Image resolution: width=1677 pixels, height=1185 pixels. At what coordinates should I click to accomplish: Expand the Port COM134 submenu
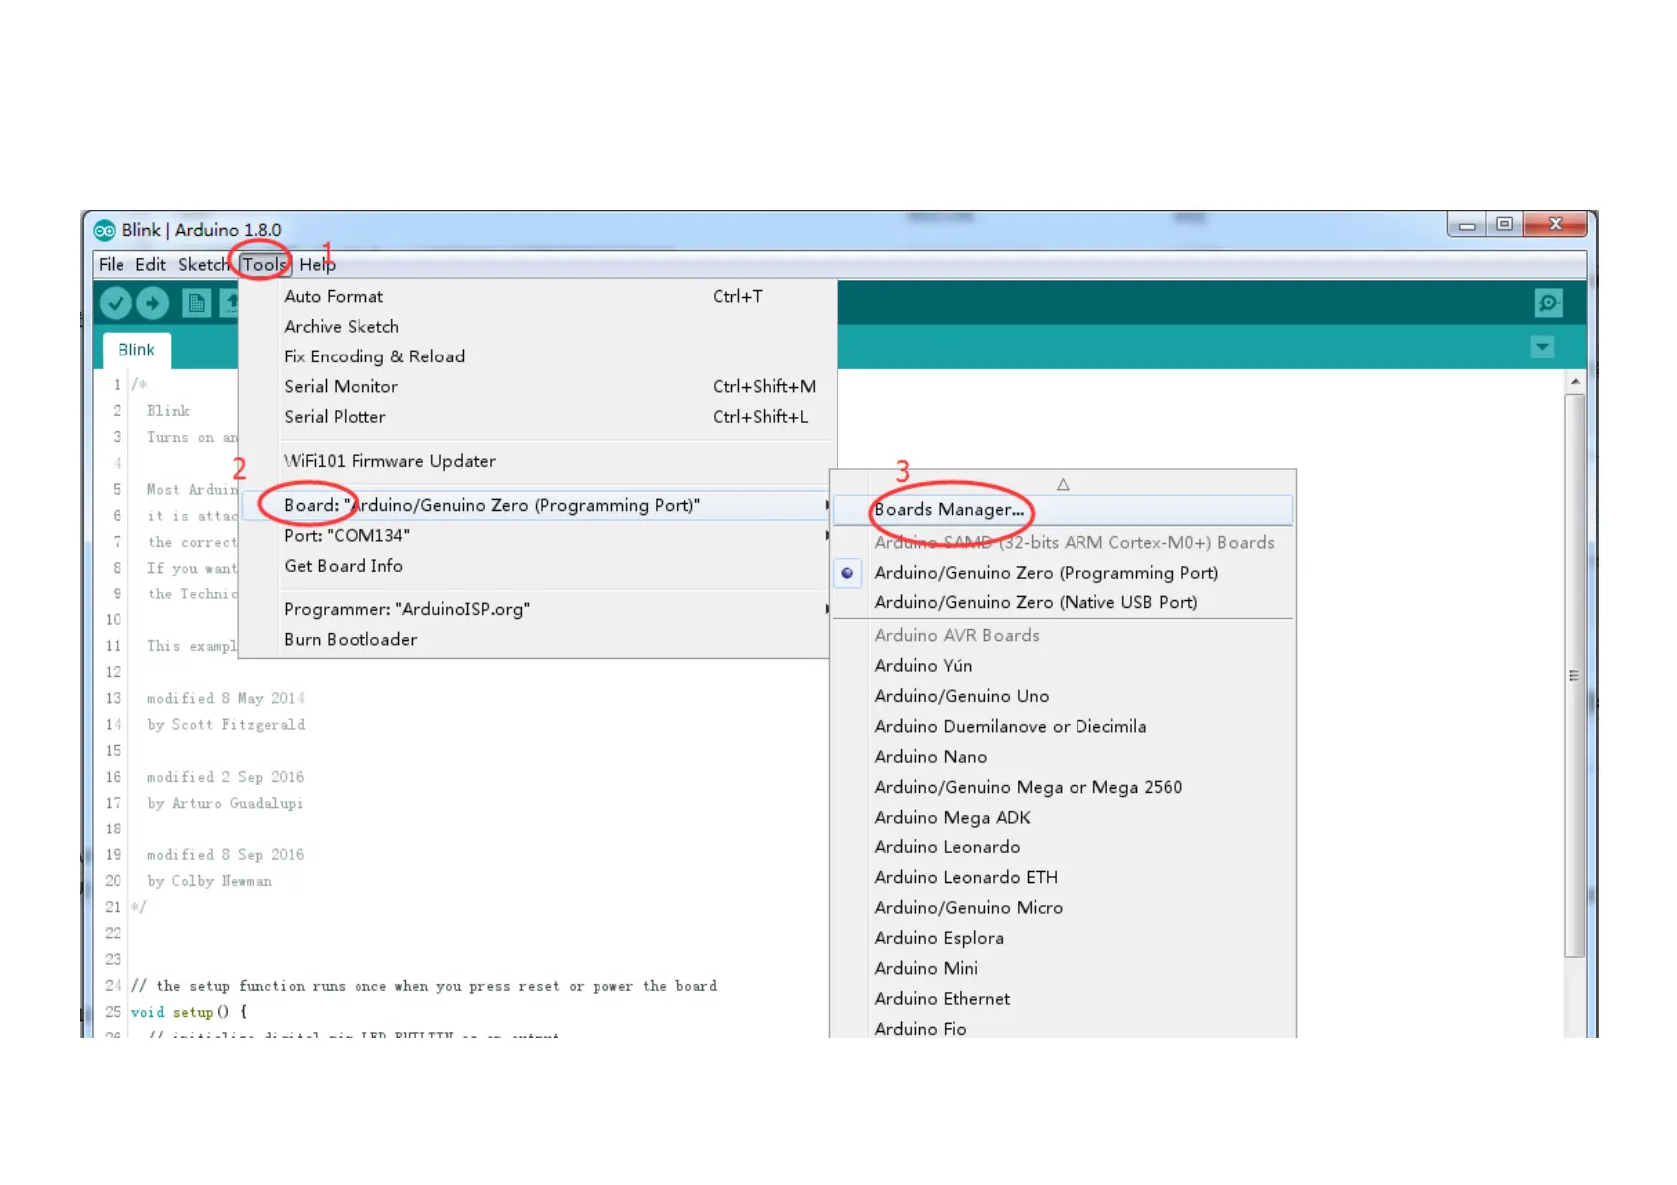538,535
